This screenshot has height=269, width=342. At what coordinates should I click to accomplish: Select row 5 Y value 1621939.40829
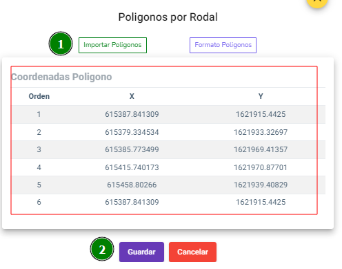pos(261,185)
